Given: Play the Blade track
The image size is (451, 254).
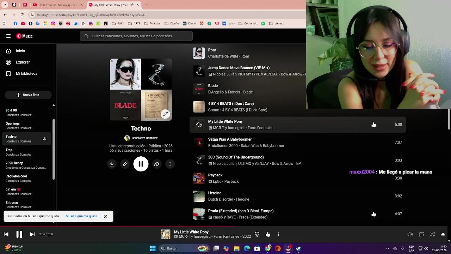Looking at the screenshot, I should click(x=199, y=89).
